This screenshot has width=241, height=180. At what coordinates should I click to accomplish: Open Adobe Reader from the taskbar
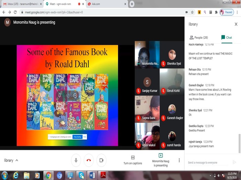click(103, 176)
